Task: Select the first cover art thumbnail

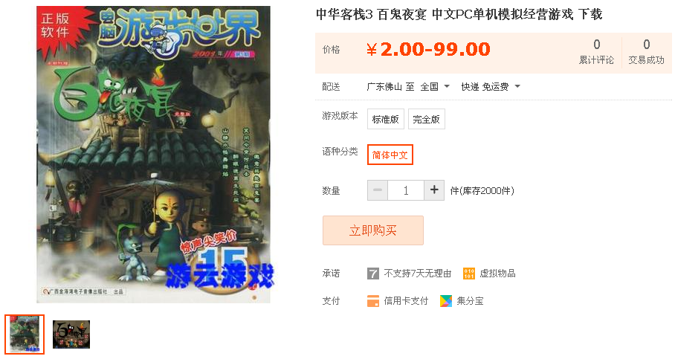Action: [25, 334]
